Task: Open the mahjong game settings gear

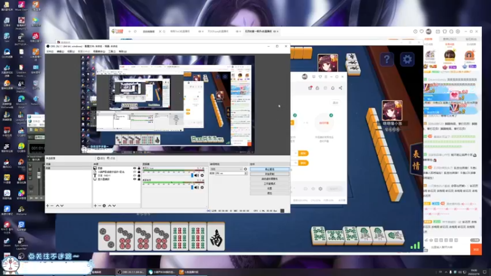Action: (407, 59)
